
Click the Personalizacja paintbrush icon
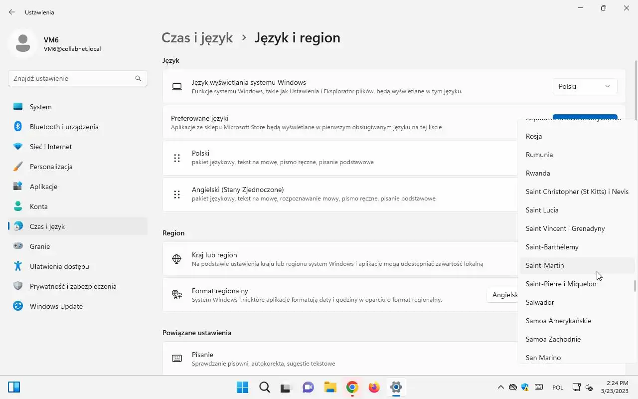pyautogui.click(x=18, y=167)
